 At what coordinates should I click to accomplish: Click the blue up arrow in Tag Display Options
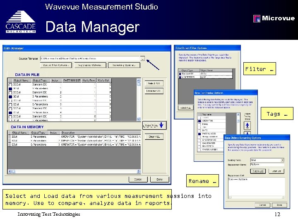[x=247, y=126]
